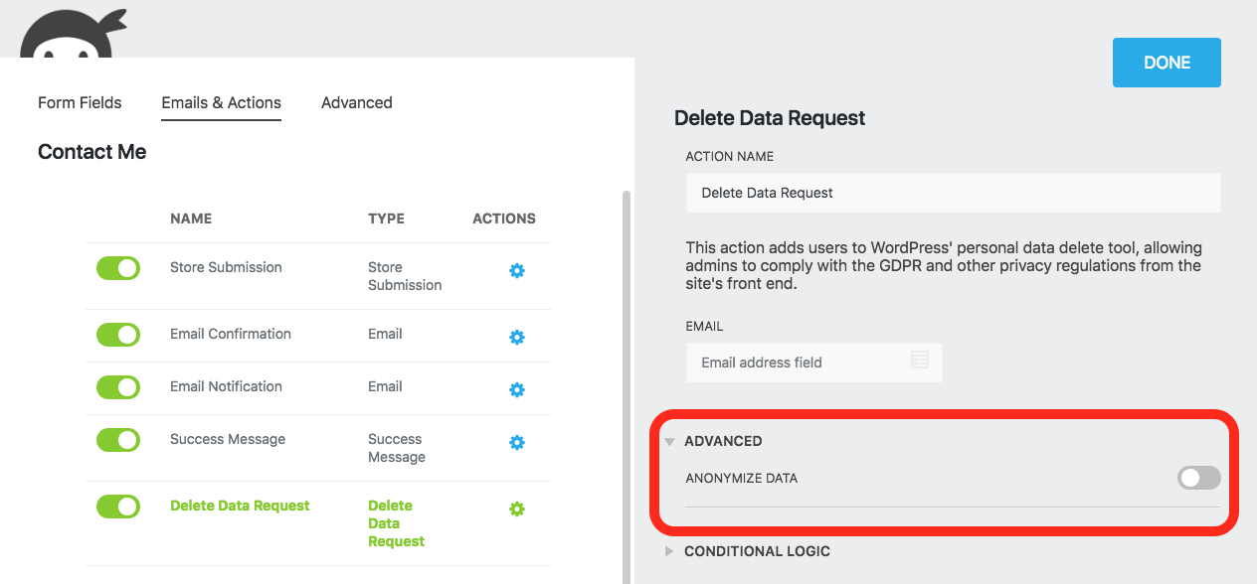Click the Email Confirmation gear icon

pos(516,338)
